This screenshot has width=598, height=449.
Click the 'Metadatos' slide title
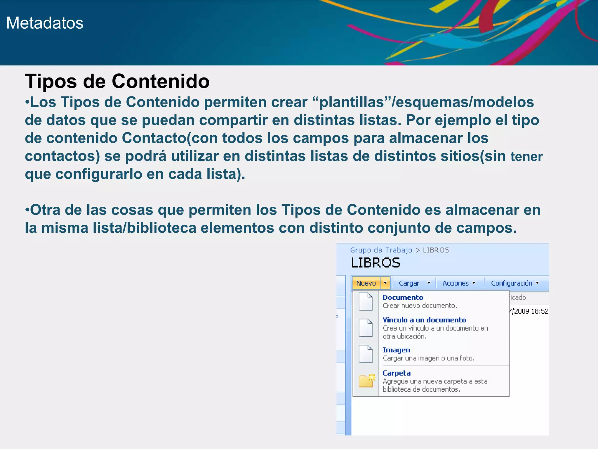(45, 23)
